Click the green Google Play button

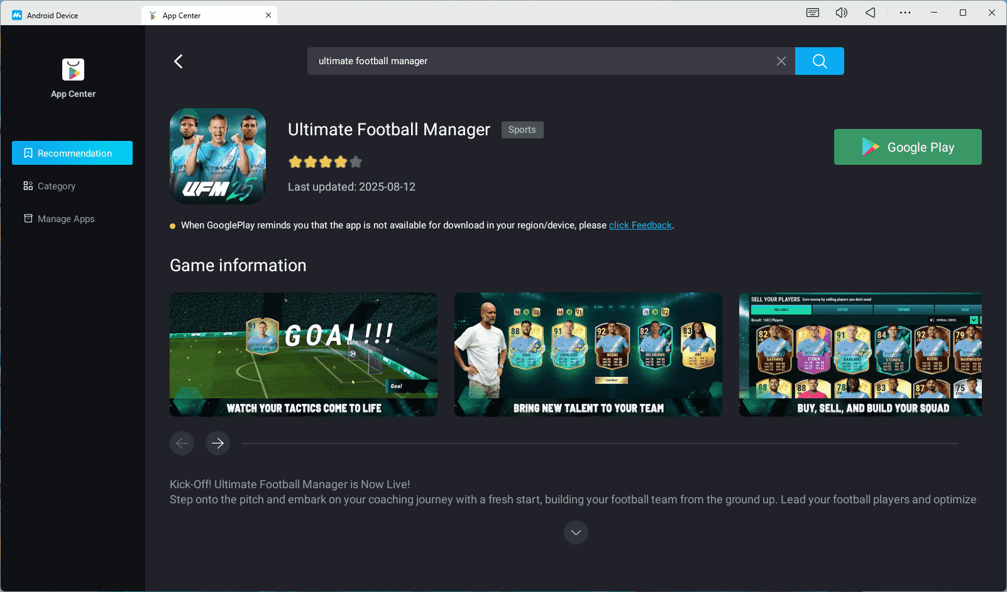click(x=908, y=147)
